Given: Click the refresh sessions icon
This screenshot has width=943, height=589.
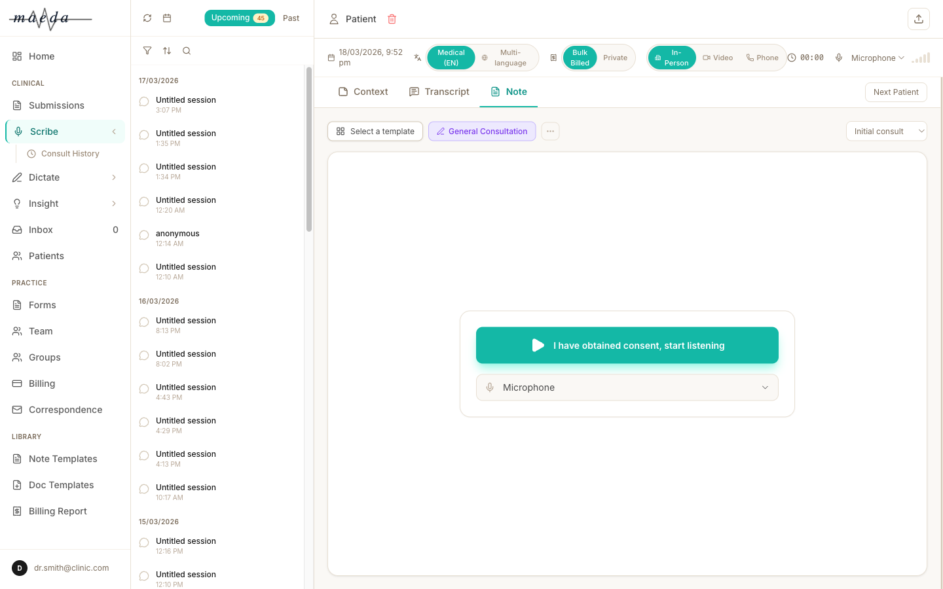Looking at the screenshot, I should pos(147,18).
